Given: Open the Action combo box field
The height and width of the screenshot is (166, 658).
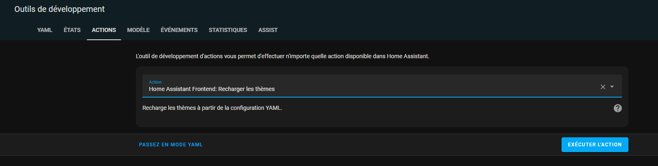Looking at the screenshot, I should tap(382, 86).
